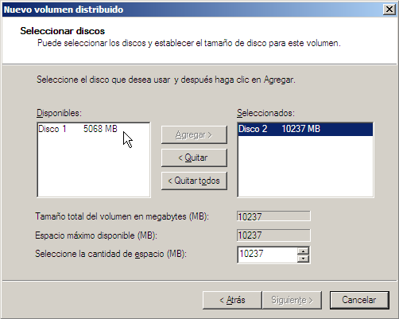Click the Disponibles label
The image size is (399, 319).
tap(59, 113)
